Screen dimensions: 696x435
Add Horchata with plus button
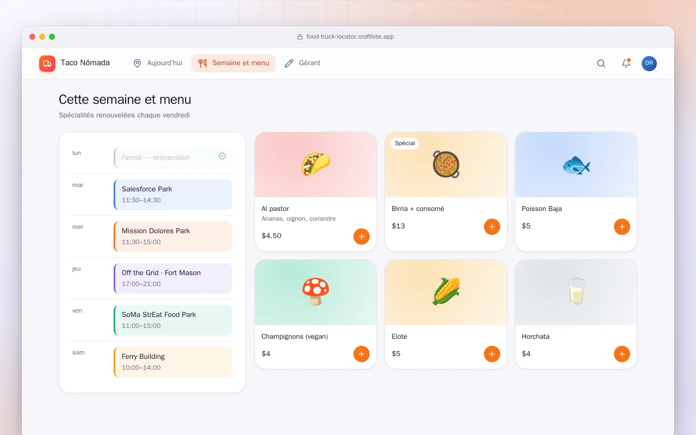click(x=622, y=354)
